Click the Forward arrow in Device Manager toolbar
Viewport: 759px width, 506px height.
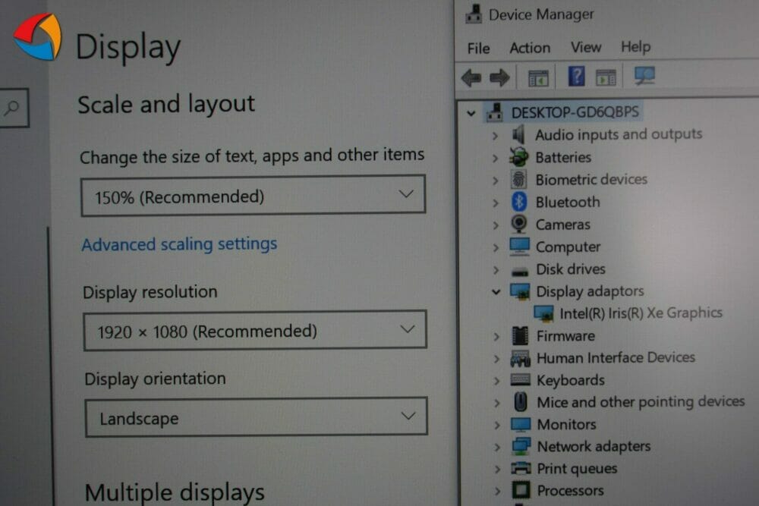coord(499,77)
